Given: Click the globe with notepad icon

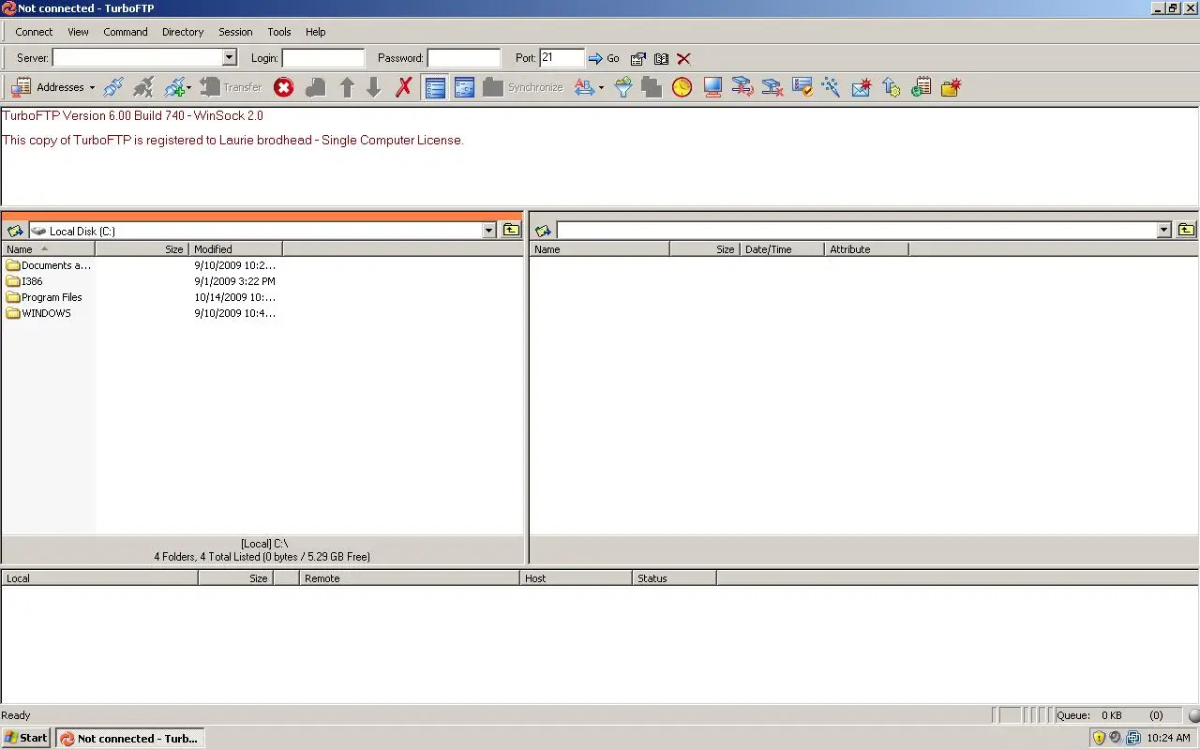Looking at the screenshot, I should [x=922, y=87].
